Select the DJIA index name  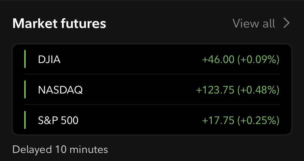point(49,59)
